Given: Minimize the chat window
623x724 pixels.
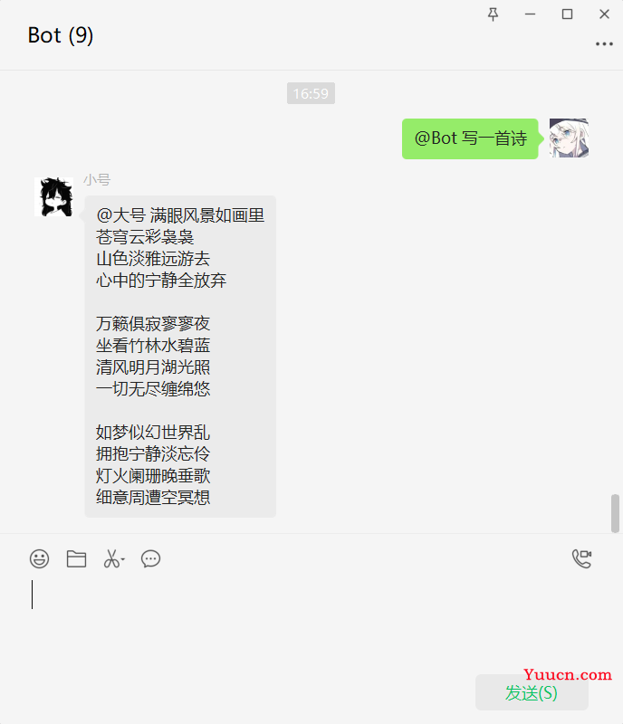Looking at the screenshot, I should [530, 14].
